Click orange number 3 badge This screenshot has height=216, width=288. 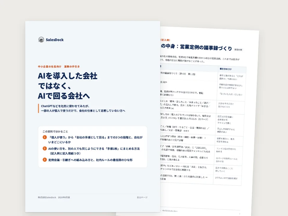pyautogui.click(x=45, y=160)
